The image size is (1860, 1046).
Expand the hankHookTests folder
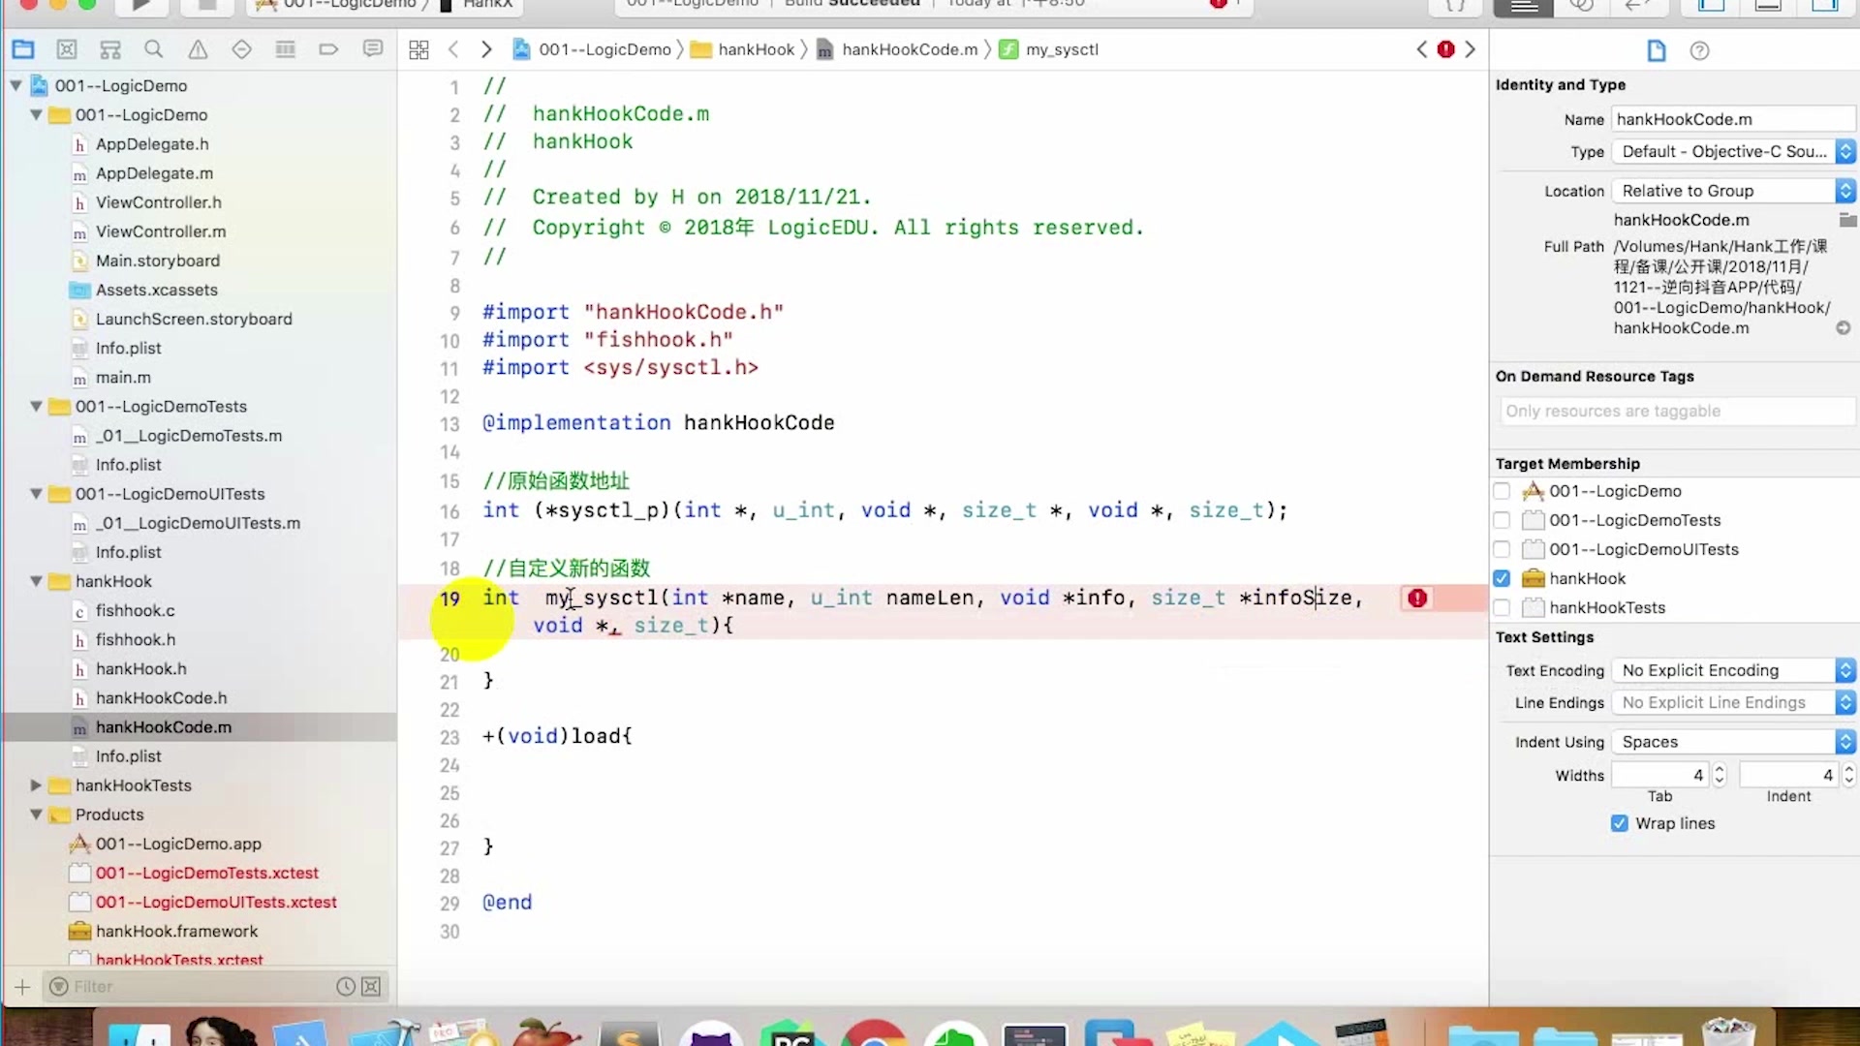(36, 785)
